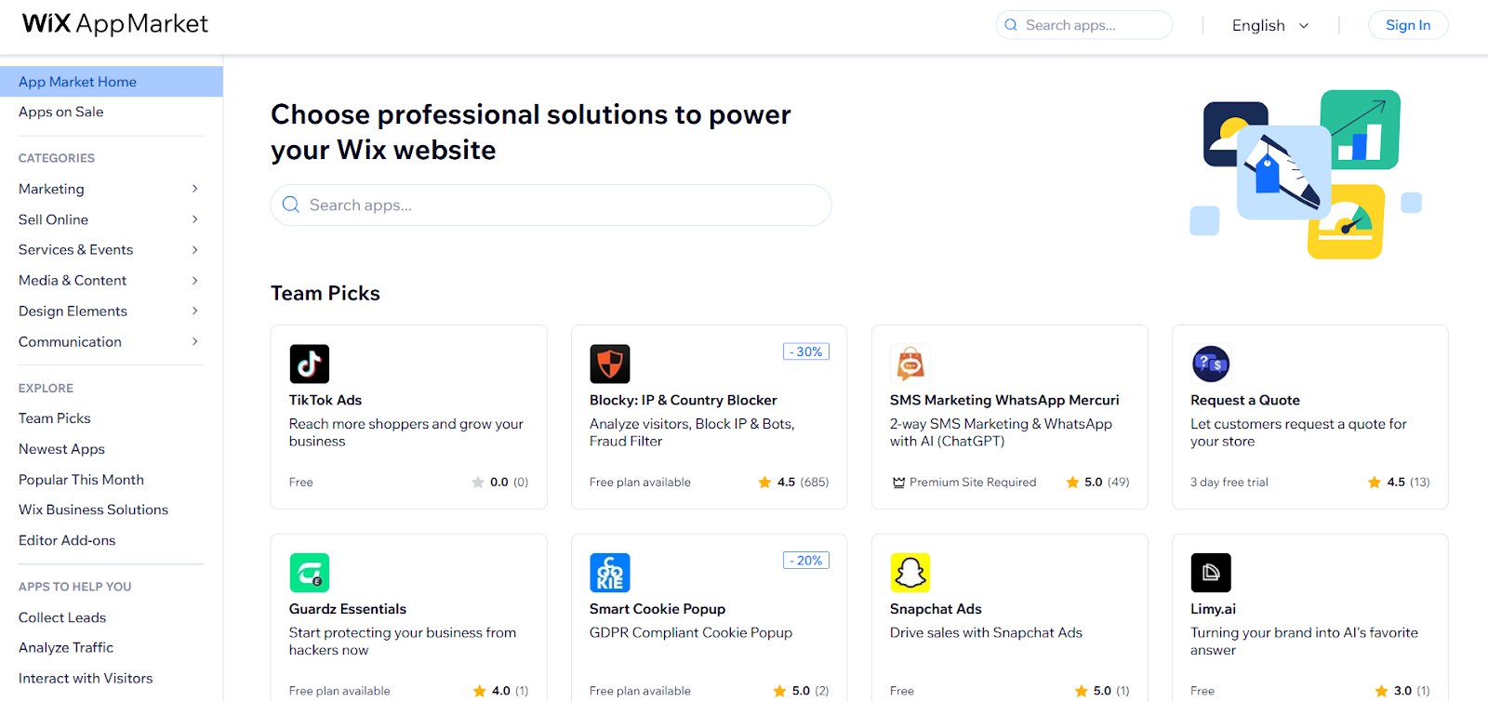
Task: Expand the Marketing category chevron
Action: 195,189
